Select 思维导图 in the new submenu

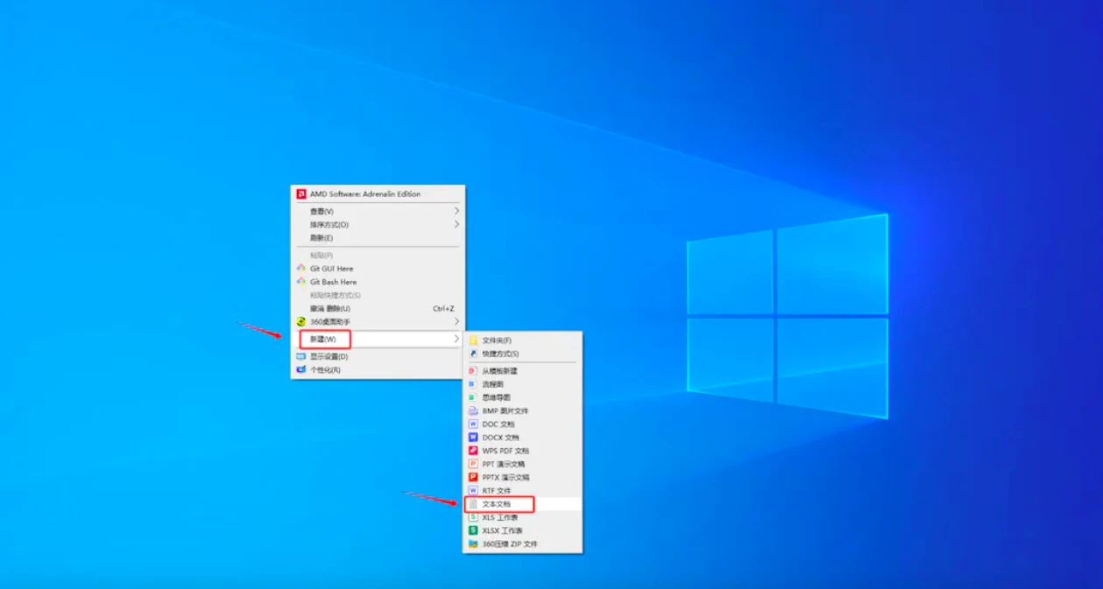coord(496,397)
